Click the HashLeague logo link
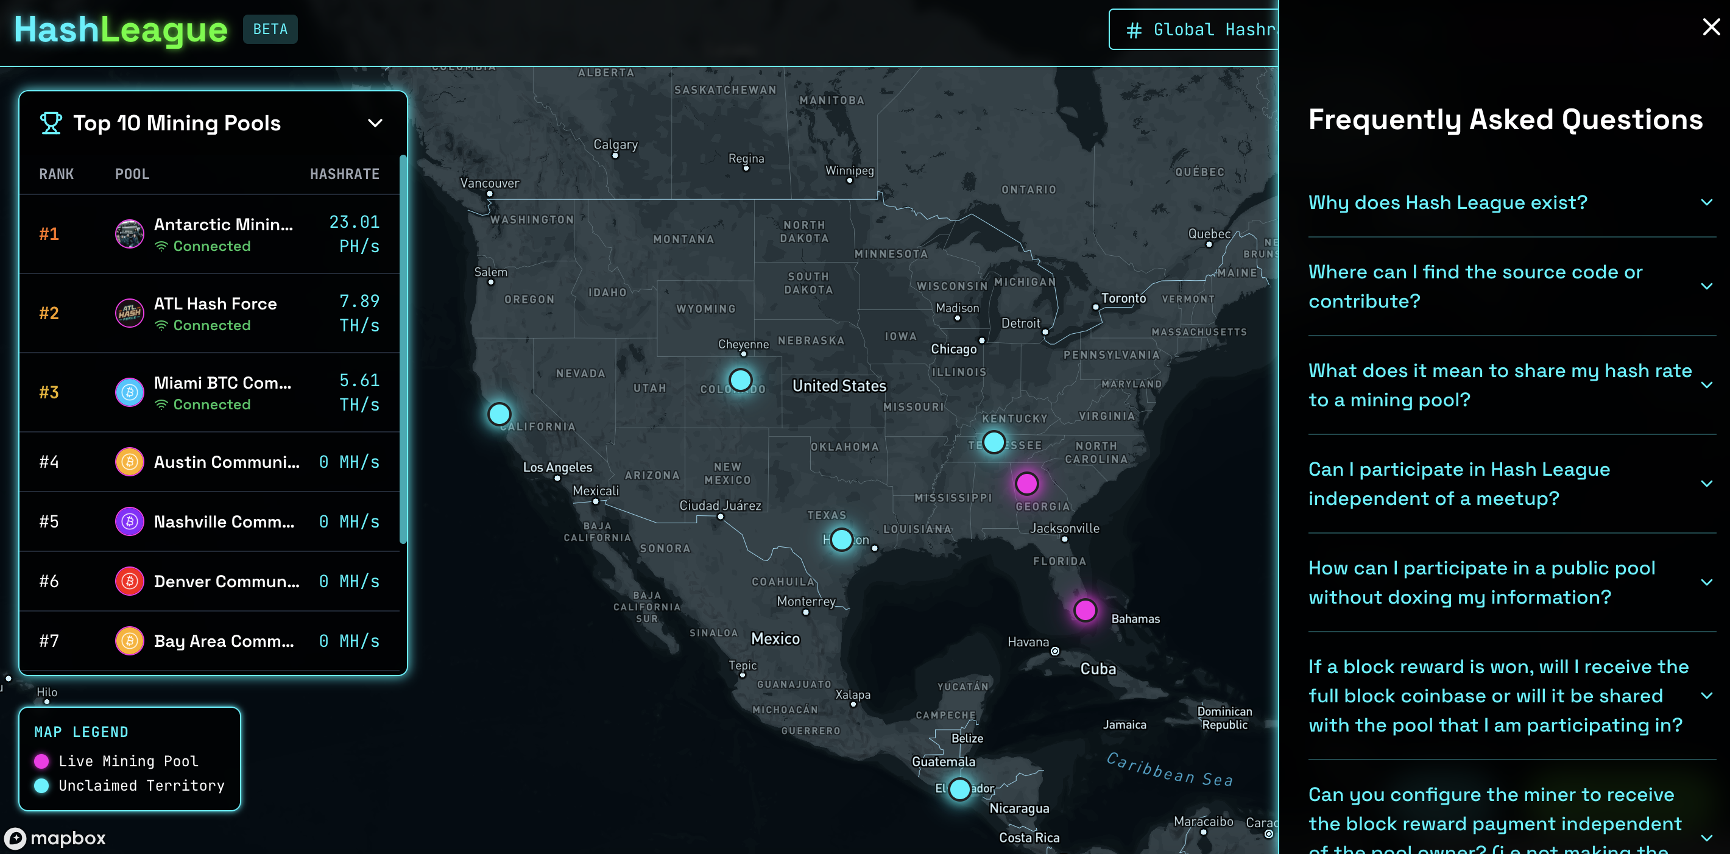This screenshot has height=854, width=1730. click(121, 29)
